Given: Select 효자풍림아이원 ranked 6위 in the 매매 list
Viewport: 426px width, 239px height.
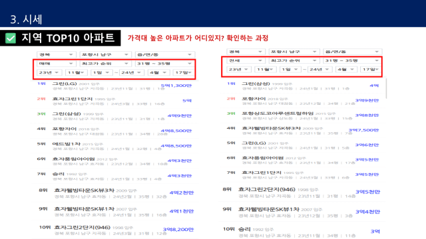Looking at the screenshot, I should [x=73, y=159].
